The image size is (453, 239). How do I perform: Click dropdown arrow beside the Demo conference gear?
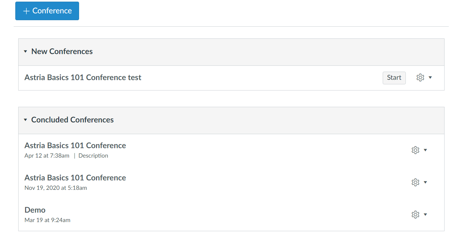[x=425, y=215]
